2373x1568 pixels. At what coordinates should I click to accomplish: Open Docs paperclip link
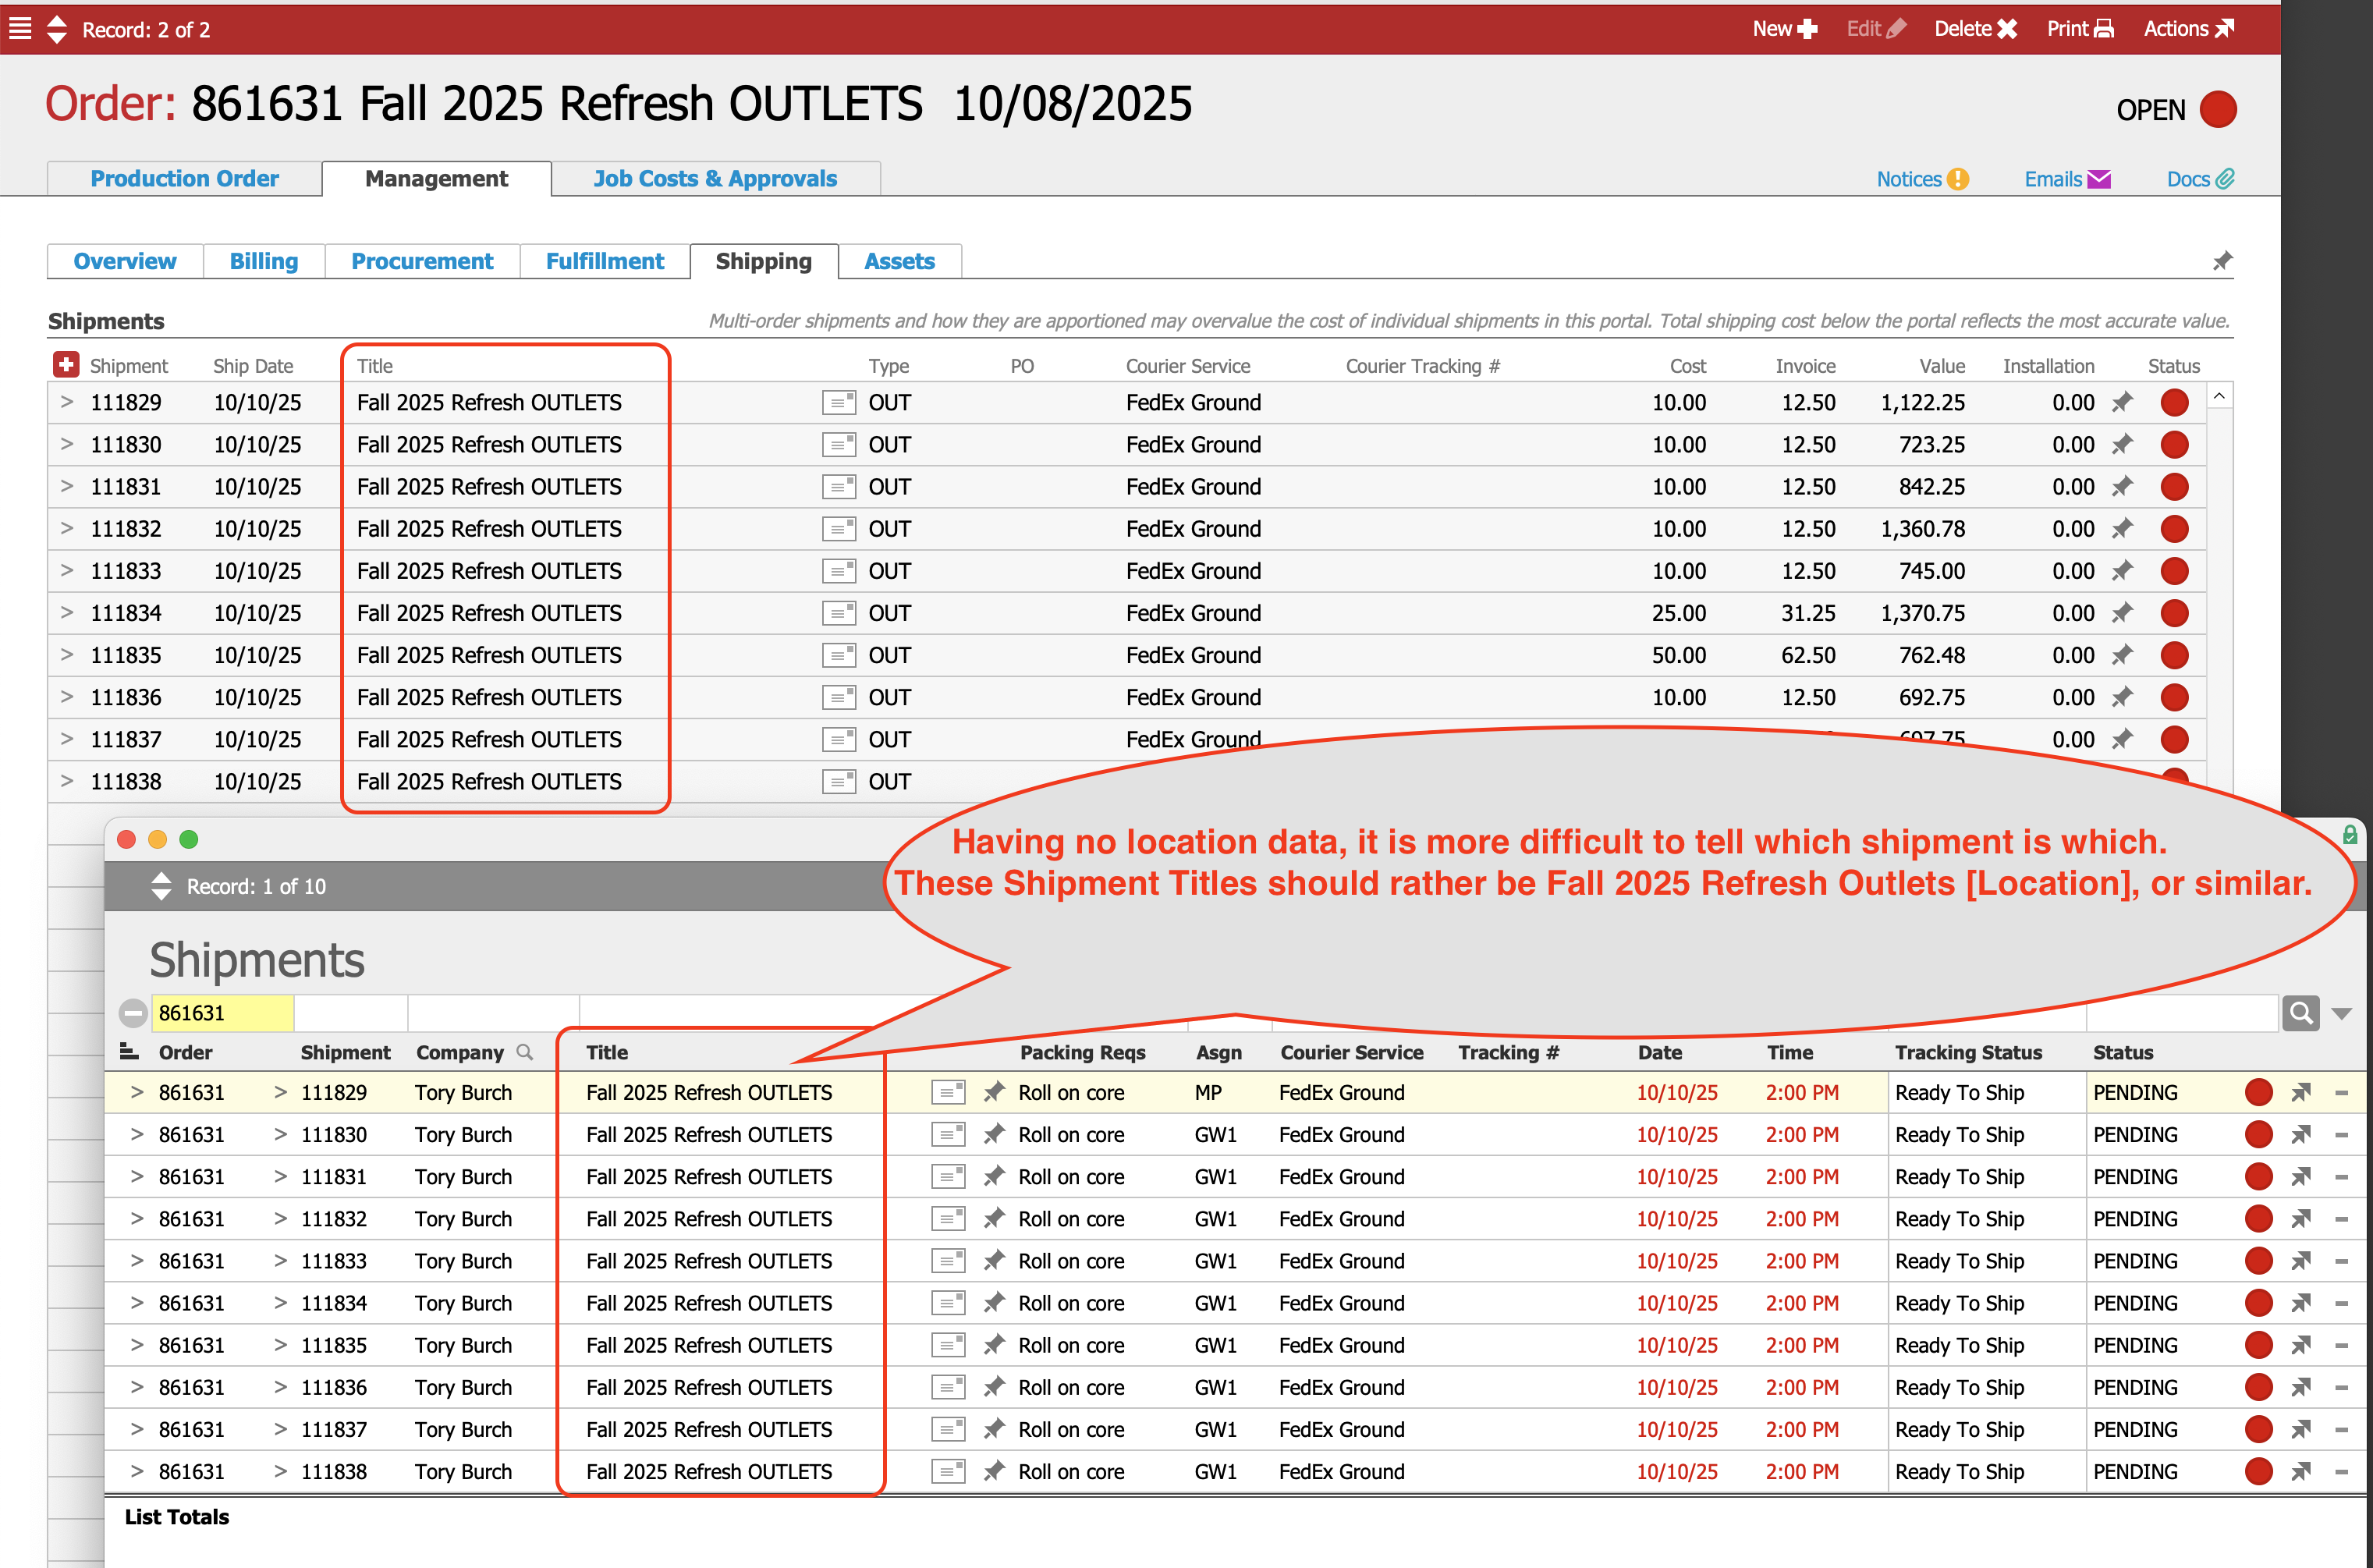(2225, 179)
